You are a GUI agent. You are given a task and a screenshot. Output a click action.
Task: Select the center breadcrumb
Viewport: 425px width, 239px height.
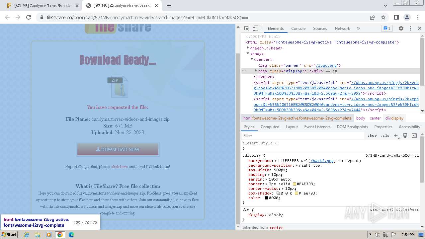click(375, 118)
